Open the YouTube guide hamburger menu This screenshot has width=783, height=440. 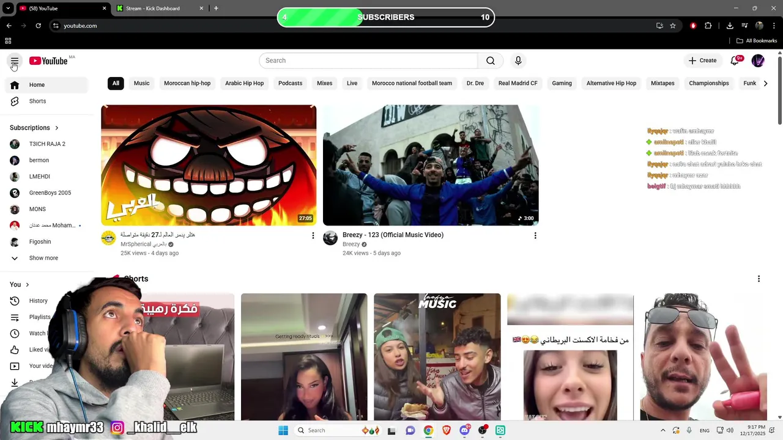point(15,61)
